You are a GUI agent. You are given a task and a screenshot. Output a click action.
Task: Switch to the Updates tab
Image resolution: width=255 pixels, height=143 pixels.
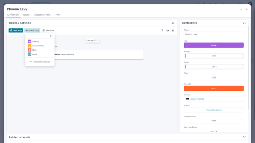click(x=26, y=15)
